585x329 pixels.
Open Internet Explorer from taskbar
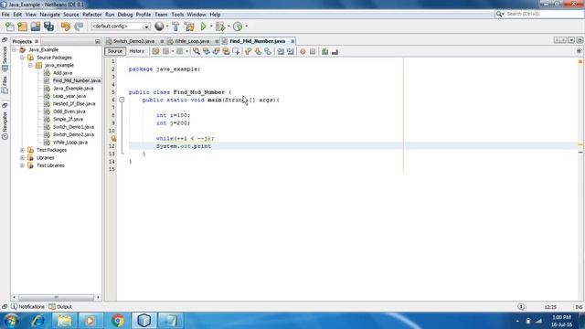tap(38, 321)
